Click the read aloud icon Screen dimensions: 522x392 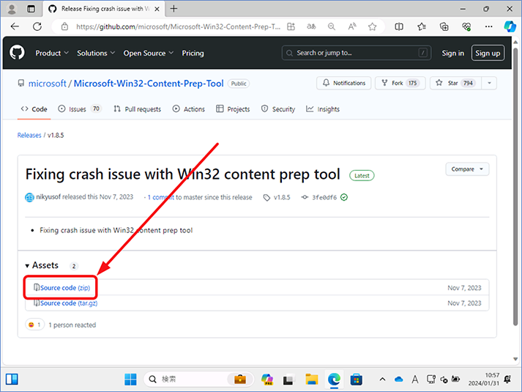click(x=352, y=26)
